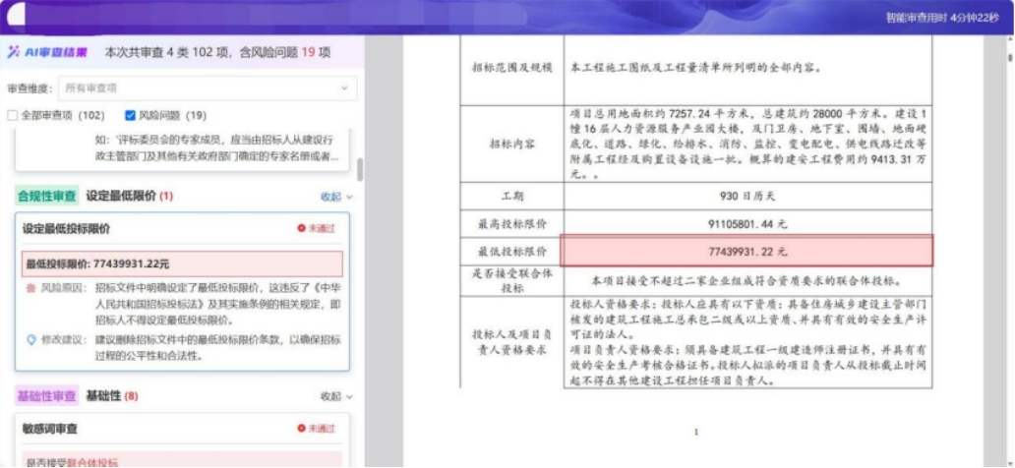This screenshot has height=468, width=1015.
Task: Click the document viewer scrollbar thumb
Action: pyautogui.click(x=1010, y=57)
